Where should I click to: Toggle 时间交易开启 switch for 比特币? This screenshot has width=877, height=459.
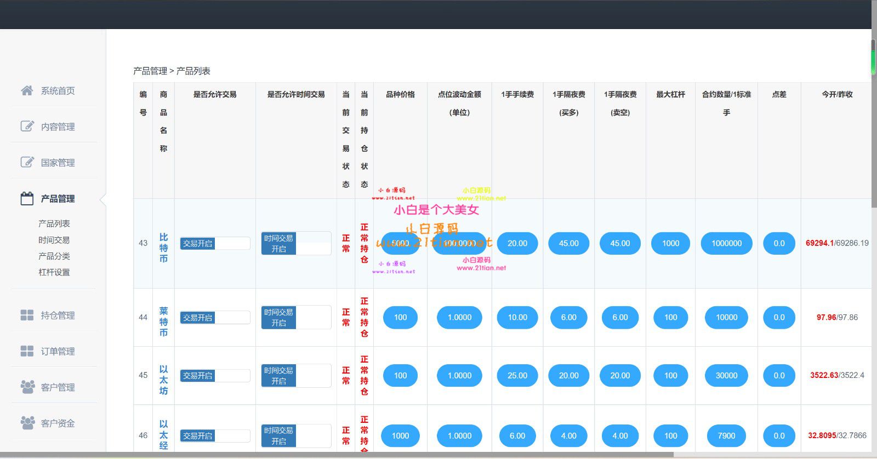pos(296,243)
